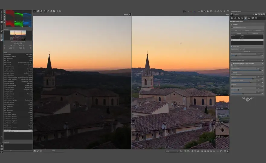
Task: Switch to the Exposure tools tab
Action: tap(232, 18)
